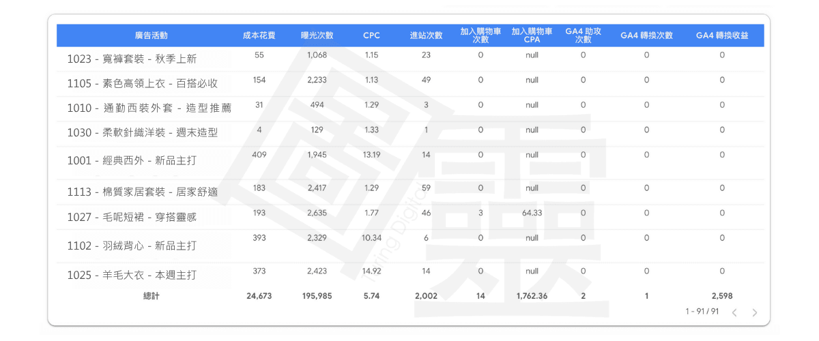Select campaign 1105 - 素色高領上衣 row

coord(142,84)
